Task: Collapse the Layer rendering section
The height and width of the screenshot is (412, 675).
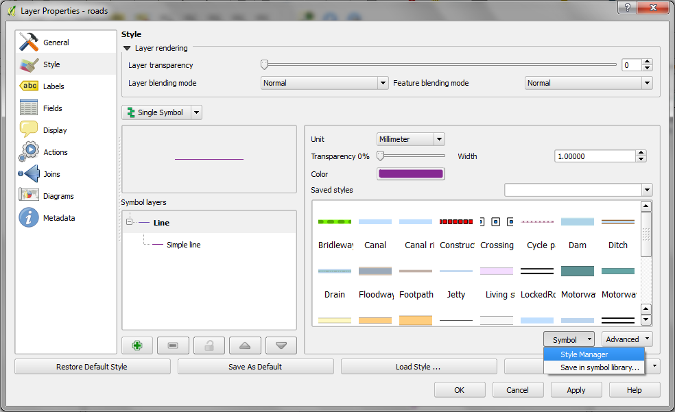Action: (x=127, y=48)
